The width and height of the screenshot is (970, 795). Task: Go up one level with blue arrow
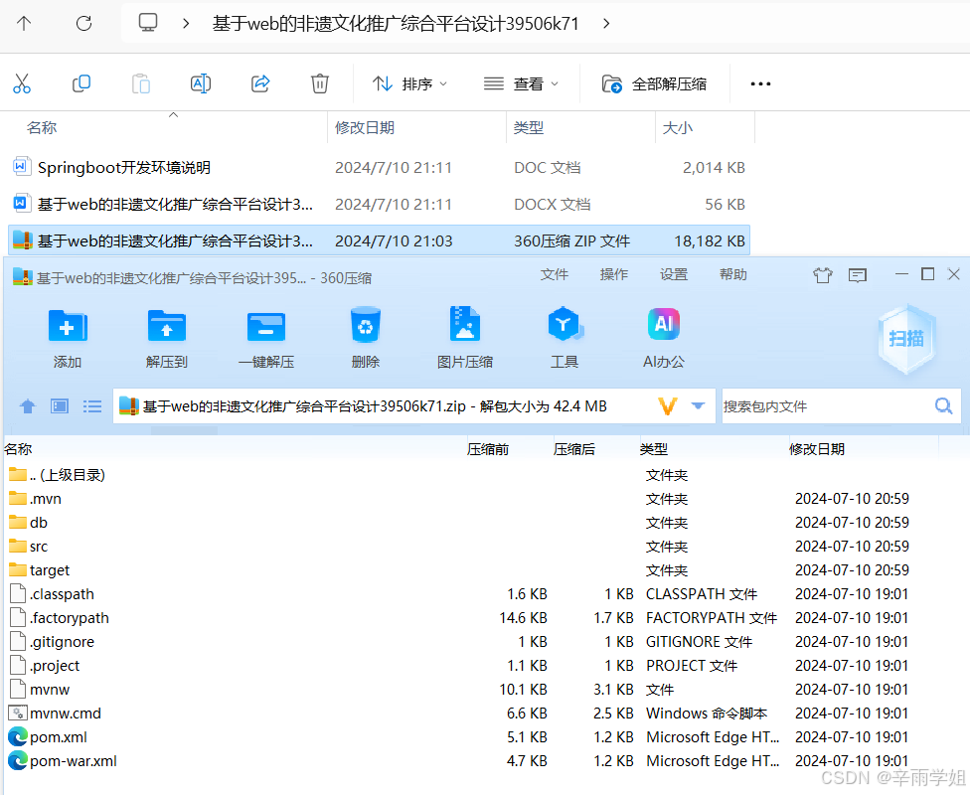point(27,406)
